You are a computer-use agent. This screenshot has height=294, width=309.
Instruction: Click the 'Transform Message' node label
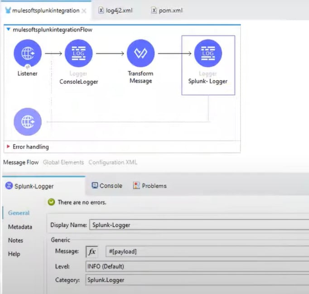pyautogui.click(x=141, y=77)
